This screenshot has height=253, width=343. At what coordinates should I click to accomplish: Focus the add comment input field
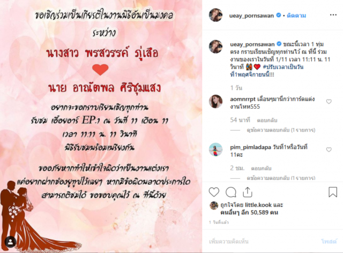point(263,241)
